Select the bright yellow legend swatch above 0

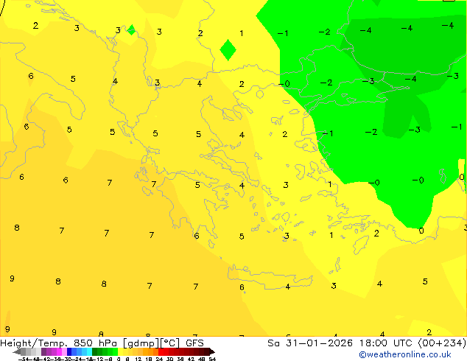tap(120, 351)
